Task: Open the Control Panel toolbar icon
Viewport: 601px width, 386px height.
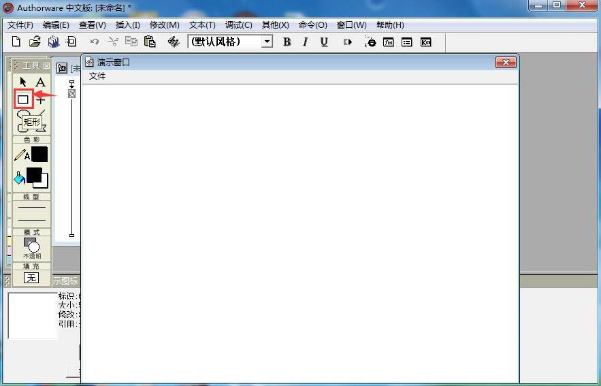Action: click(x=370, y=42)
